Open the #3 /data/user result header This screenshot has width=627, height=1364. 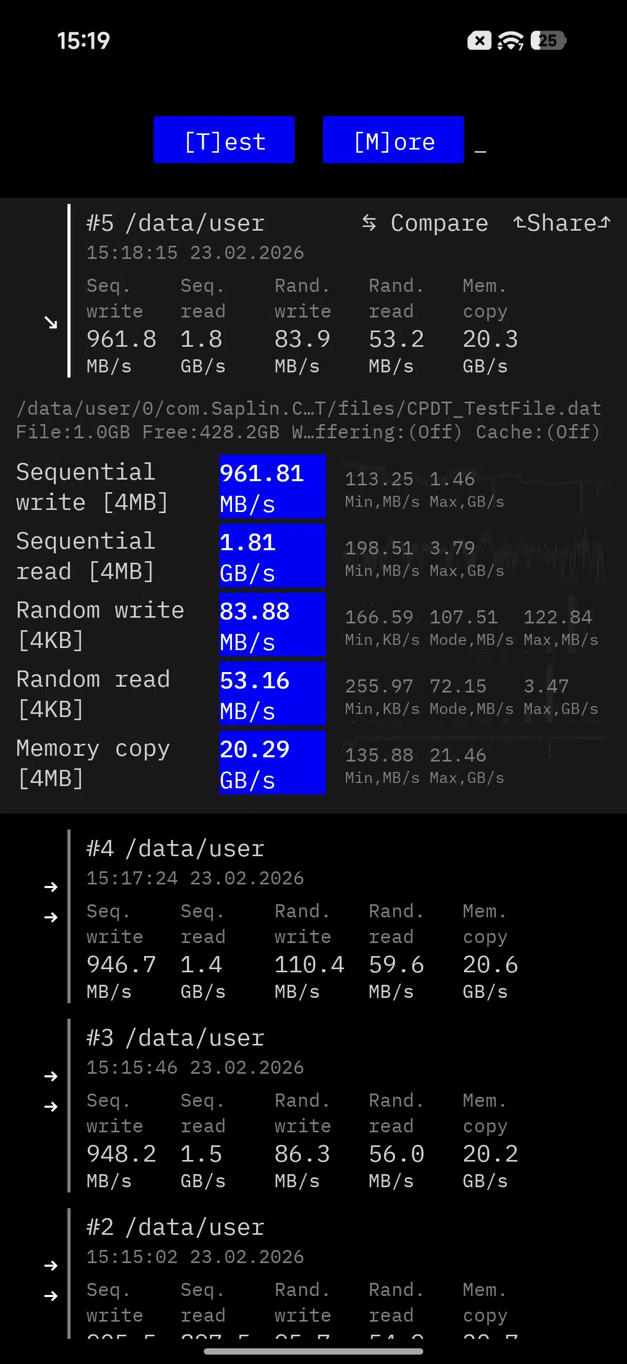175,1038
